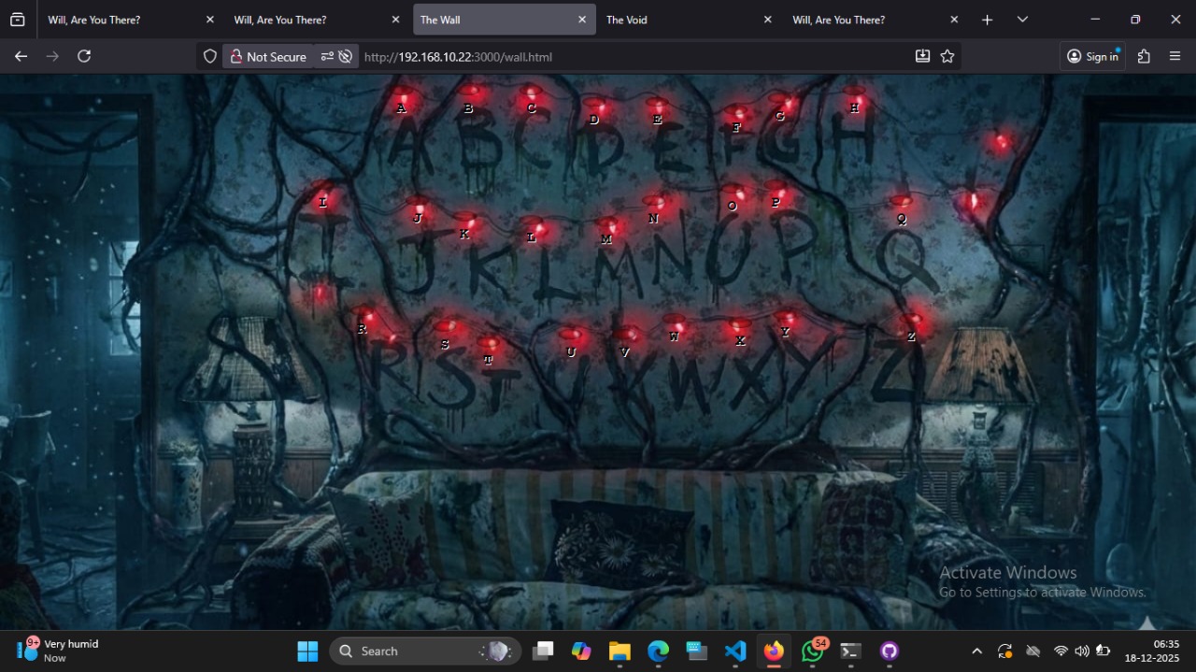This screenshot has height=672, width=1196.
Task: Click the Sign in button
Action: 1092,57
